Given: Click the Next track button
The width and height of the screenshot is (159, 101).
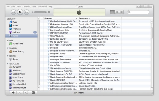Looking at the screenshot, I should coord(27,12).
